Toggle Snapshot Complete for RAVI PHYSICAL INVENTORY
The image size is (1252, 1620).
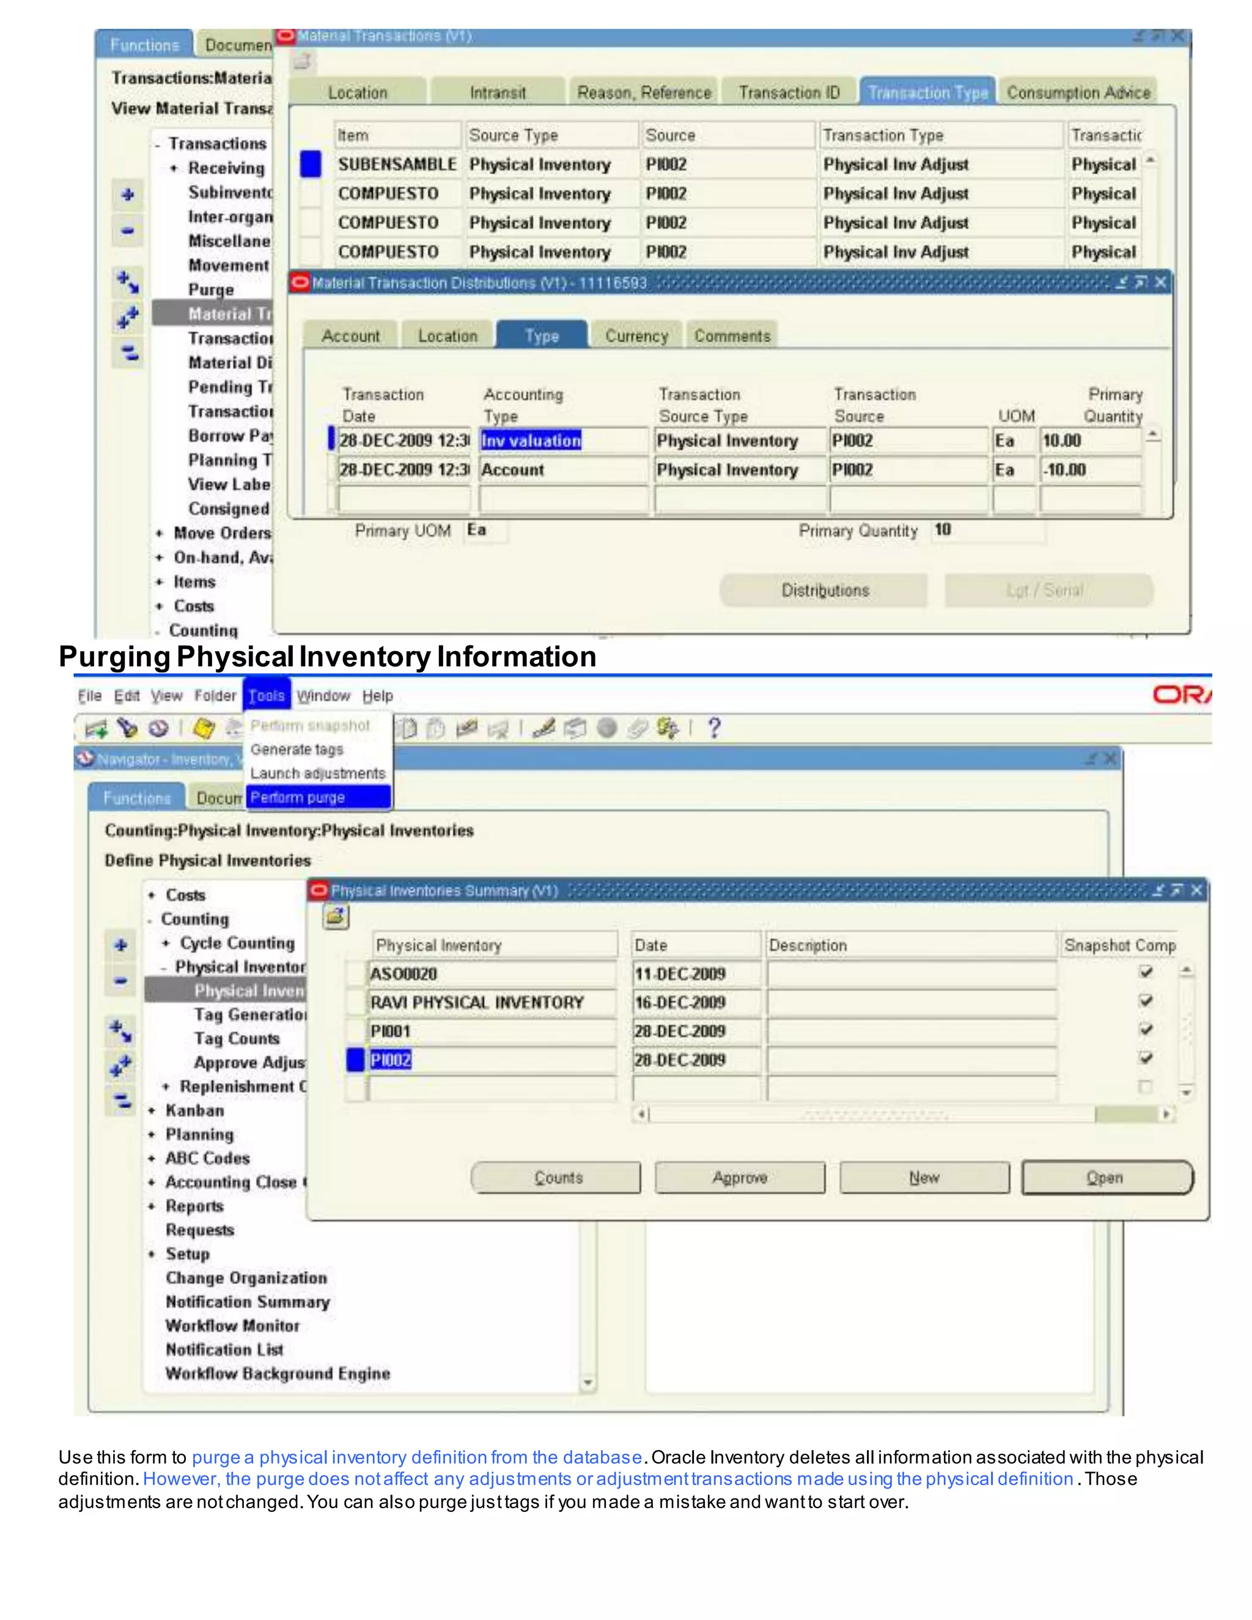1146,1001
